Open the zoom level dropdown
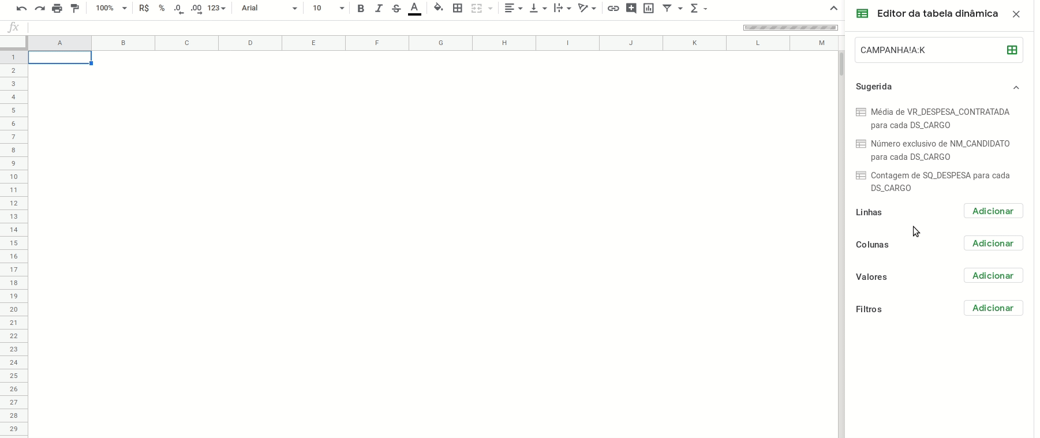The width and height of the screenshot is (1040, 438). click(x=111, y=8)
